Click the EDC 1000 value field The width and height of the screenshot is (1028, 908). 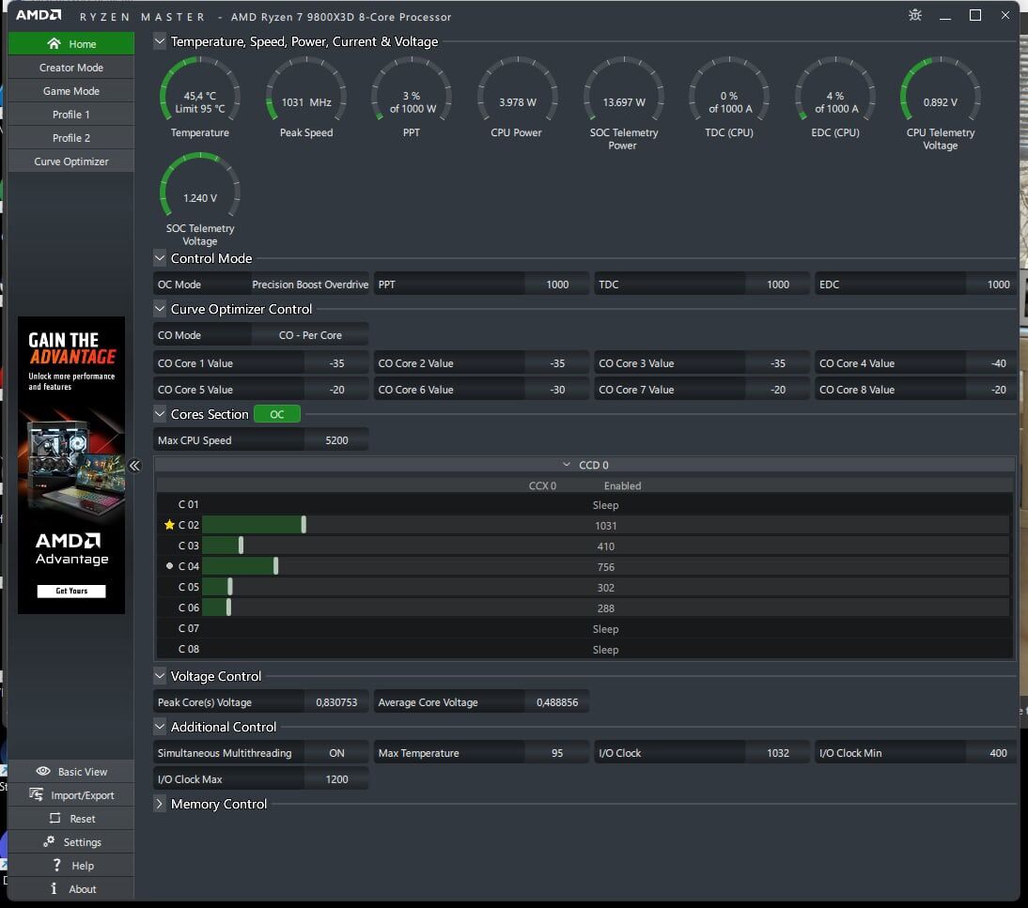[990, 285]
